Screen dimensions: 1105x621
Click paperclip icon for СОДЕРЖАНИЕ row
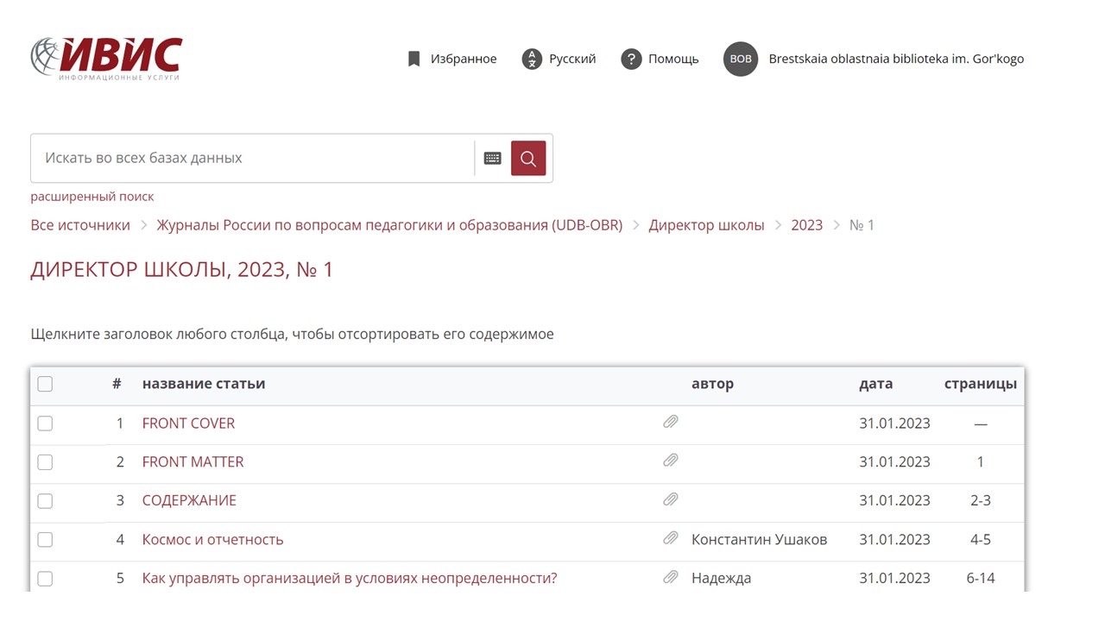point(670,499)
